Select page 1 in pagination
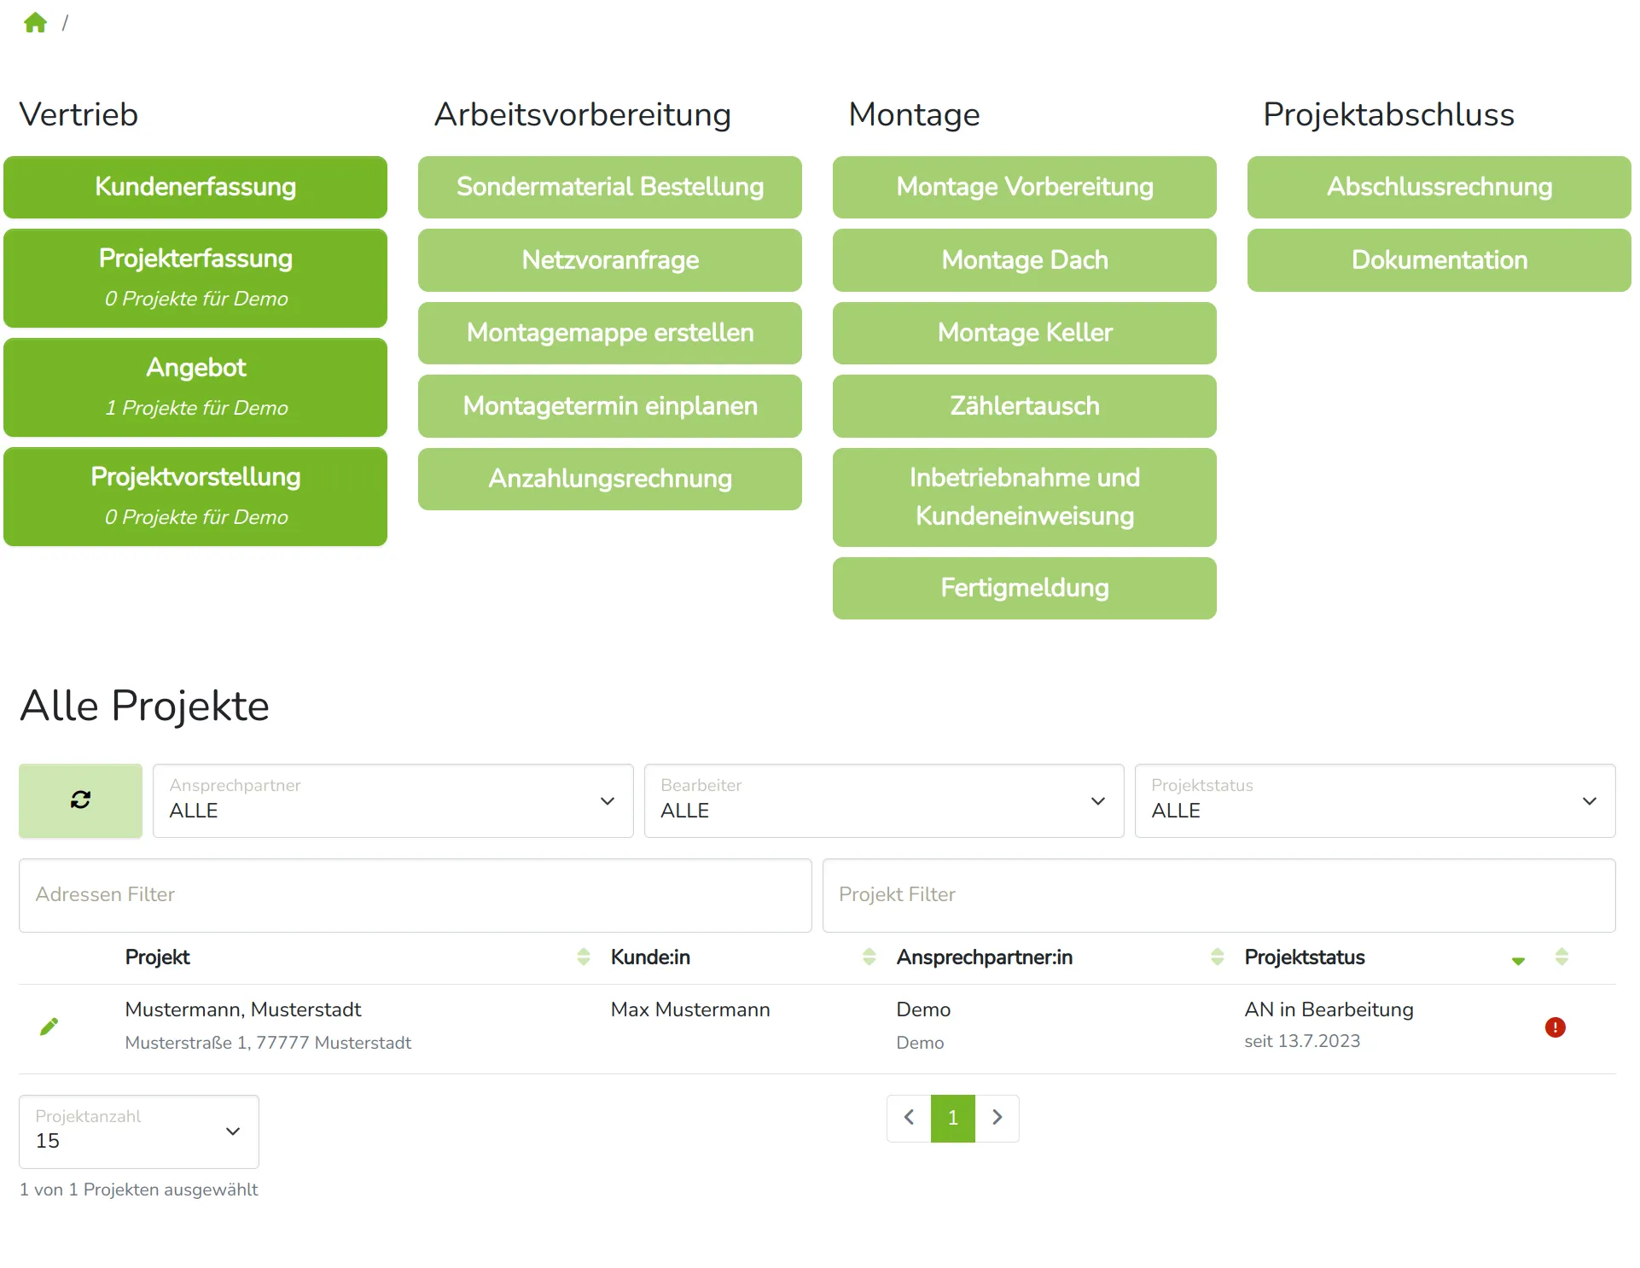Image resolution: width=1640 pixels, height=1268 pixels. tap(953, 1118)
